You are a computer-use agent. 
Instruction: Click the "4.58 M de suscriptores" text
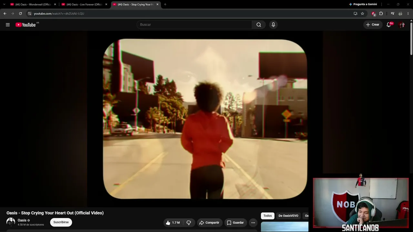[x=31, y=225]
